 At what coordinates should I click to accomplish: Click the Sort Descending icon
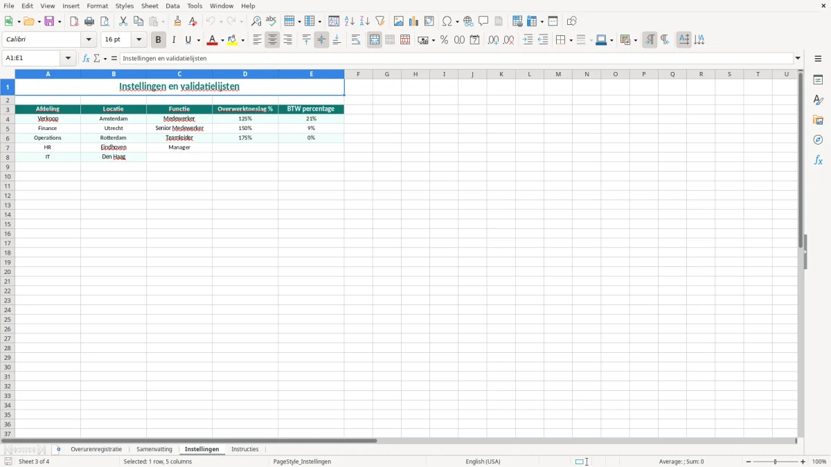tap(365, 21)
